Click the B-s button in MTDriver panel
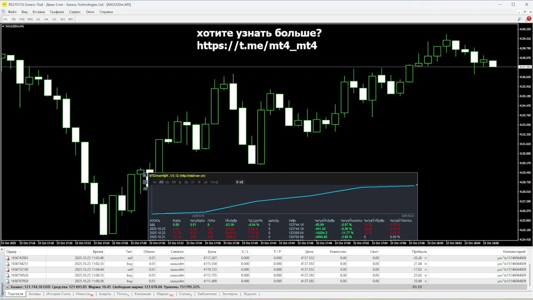The image size is (533, 300). [x=239, y=182]
